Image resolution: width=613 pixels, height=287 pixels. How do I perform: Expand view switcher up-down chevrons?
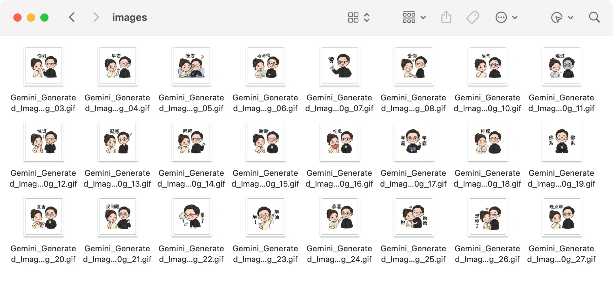tap(367, 18)
